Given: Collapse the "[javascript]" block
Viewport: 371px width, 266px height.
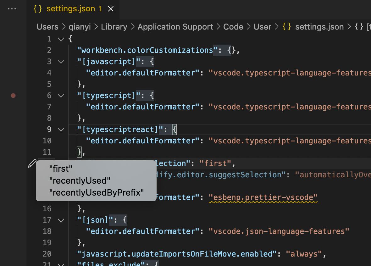Looking at the screenshot, I should click(61, 61).
